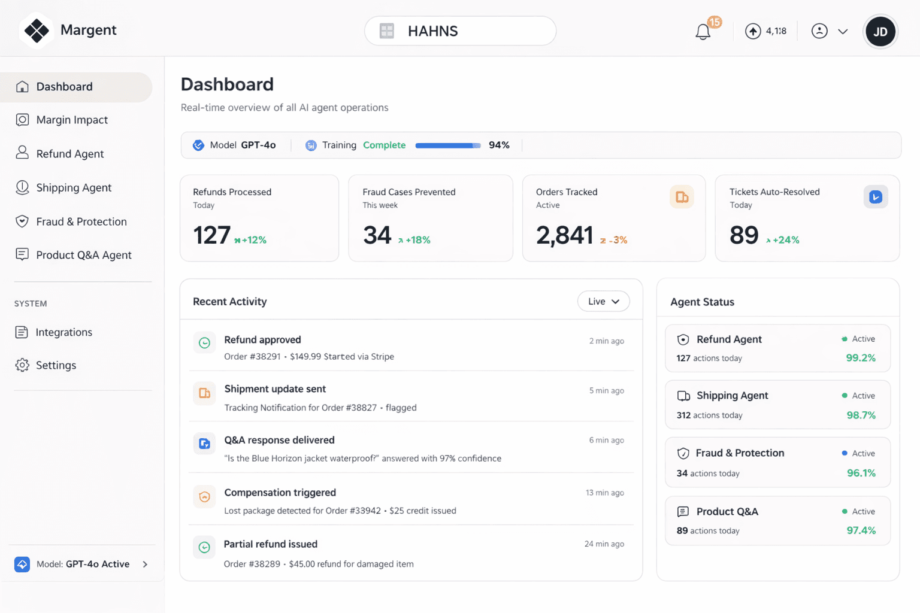Select the Refund Agent sidebar icon
Viewport: 920px width, 613px height.
(22, 153)
